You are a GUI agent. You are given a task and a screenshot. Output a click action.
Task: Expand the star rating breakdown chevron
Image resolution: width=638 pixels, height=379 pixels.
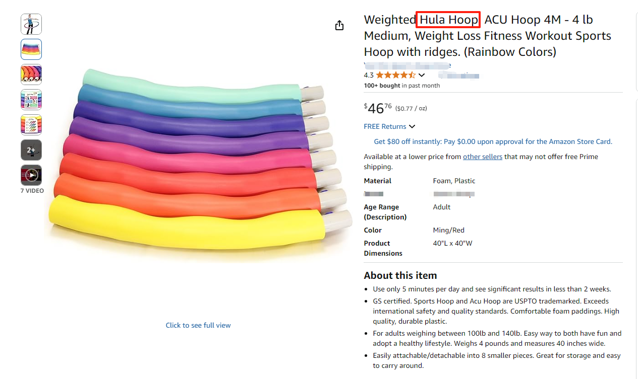[x=422, y=75]
